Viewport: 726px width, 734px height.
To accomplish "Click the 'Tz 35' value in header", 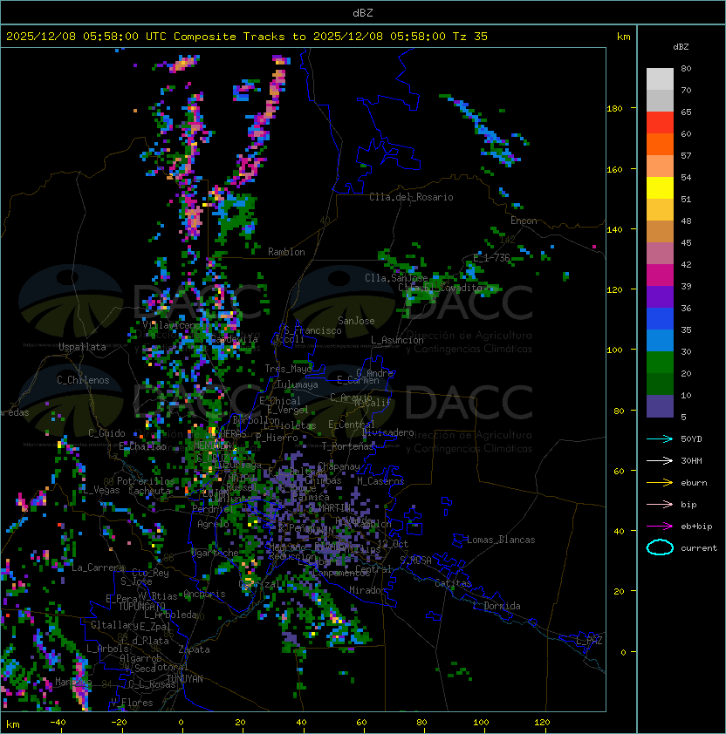I will (470, 37).
